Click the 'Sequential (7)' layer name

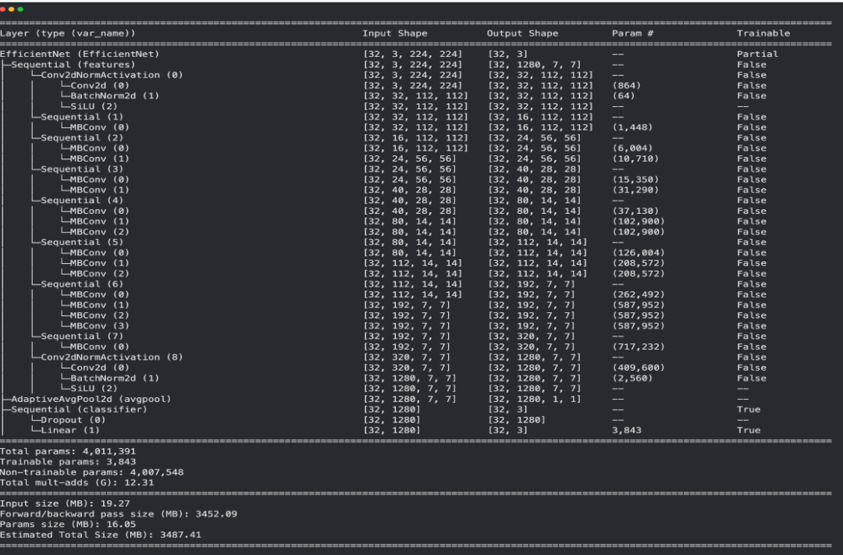(x=82, y=336)
